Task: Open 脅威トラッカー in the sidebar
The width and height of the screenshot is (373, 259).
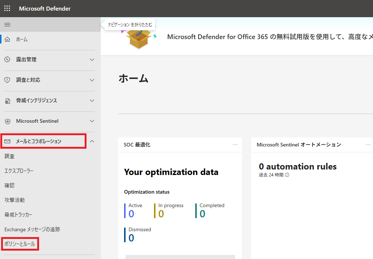Action: pos(18,215)
